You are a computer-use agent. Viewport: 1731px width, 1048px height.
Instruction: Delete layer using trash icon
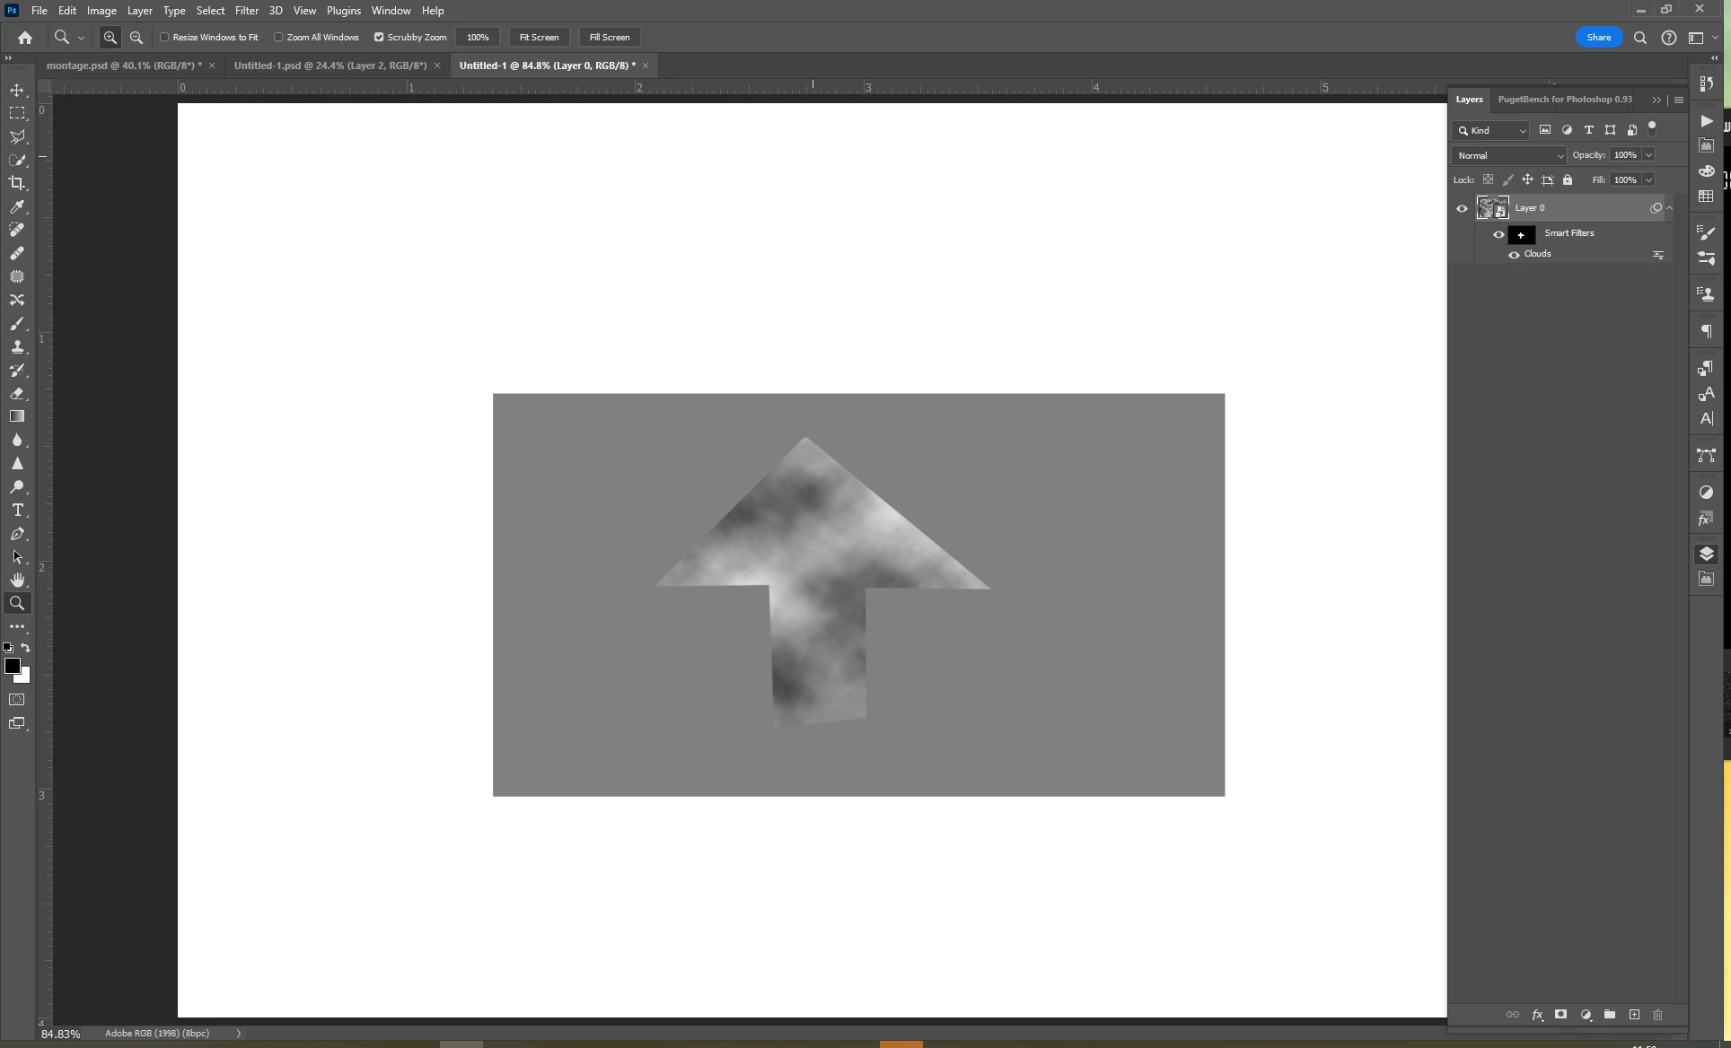pos(1658,1015)
